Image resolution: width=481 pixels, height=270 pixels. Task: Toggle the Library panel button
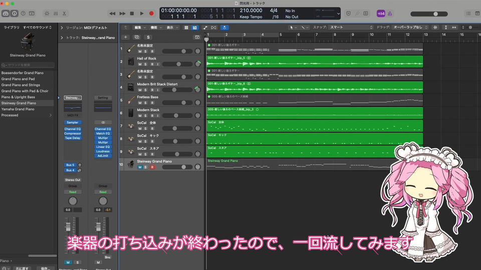click(6, 13)
